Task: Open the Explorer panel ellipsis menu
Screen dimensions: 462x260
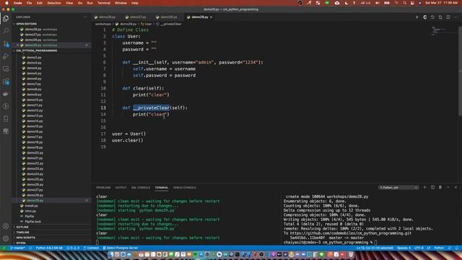Action: [85, 17]
